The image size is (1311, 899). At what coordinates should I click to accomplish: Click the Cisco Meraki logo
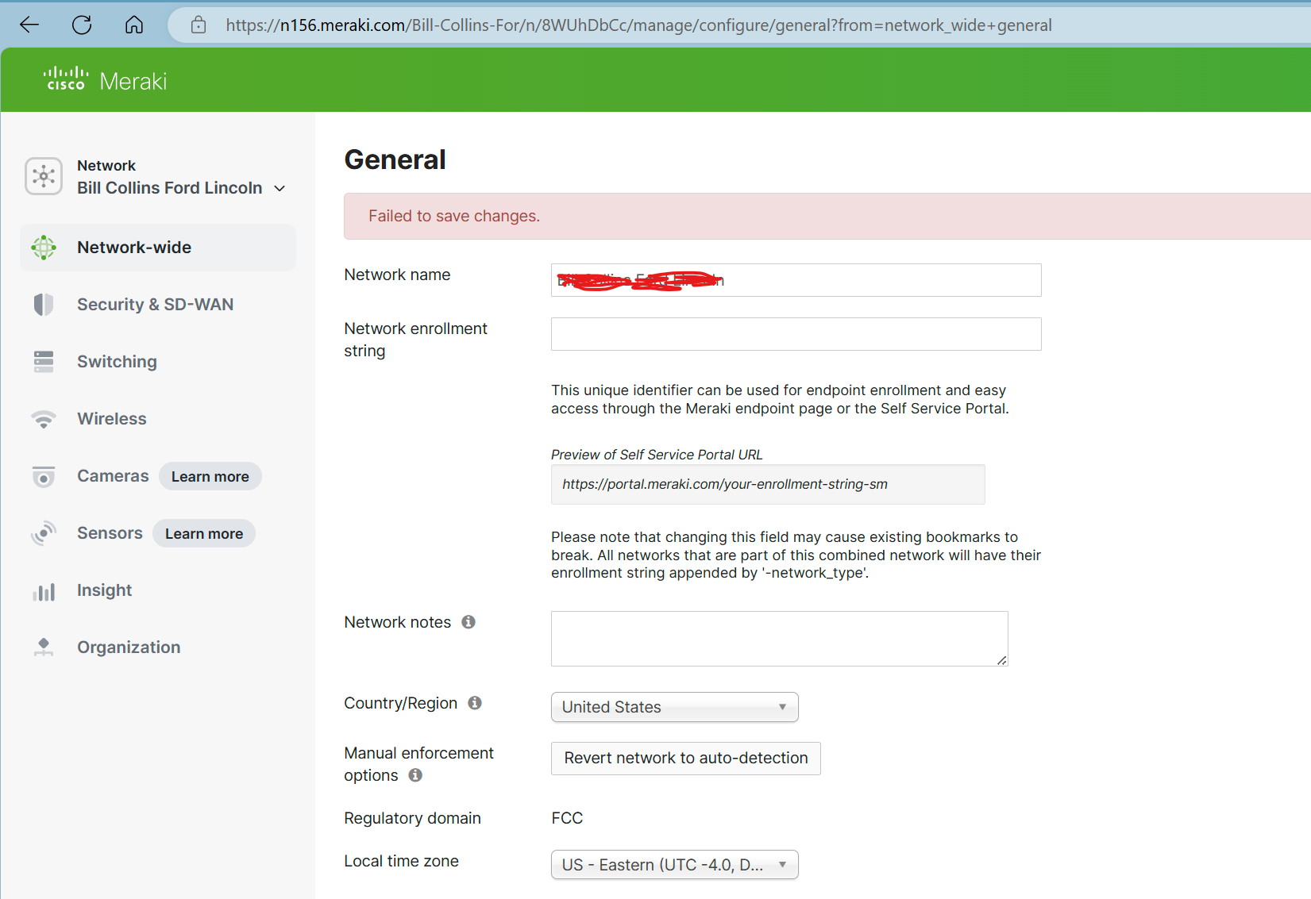pos(106,80)
